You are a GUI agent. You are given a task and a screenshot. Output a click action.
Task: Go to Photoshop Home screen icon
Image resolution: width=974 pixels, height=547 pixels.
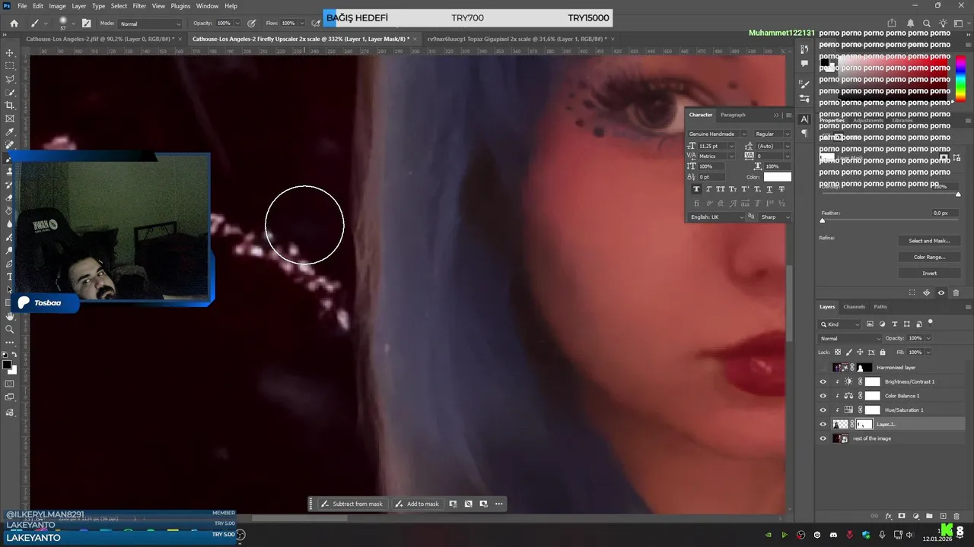14,24
